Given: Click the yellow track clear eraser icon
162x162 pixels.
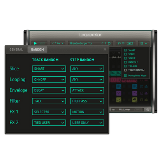Looking at the screenshot, I should click(146, 100).
